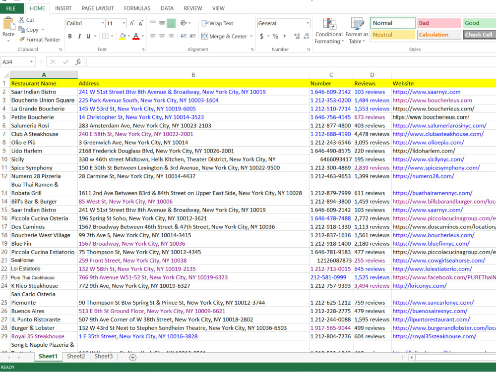Open numero28.com website link
This screenshot has height=372, width=496.
coord(423,176)
